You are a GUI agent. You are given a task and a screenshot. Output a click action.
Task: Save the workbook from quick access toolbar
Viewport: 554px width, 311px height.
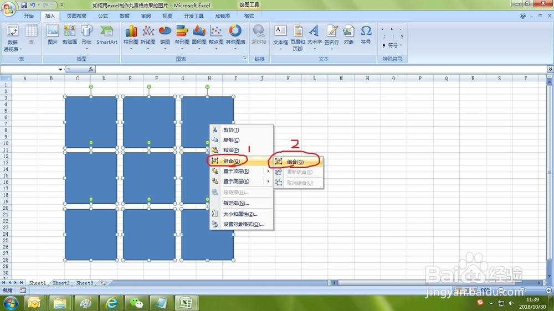[x=24, y=5]
